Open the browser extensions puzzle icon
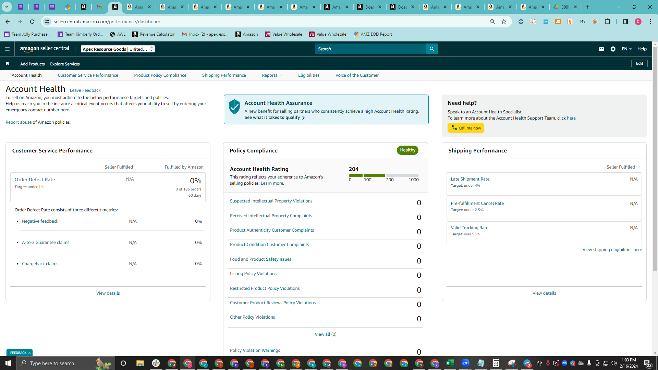This screenshot has height=370, width=658. pos(607,22)
